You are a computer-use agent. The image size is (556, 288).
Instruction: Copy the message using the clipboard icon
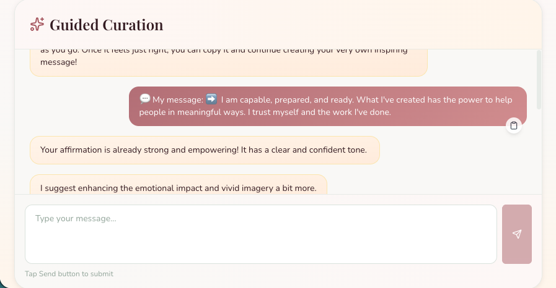pyautogui.click(x=513, y=125)
